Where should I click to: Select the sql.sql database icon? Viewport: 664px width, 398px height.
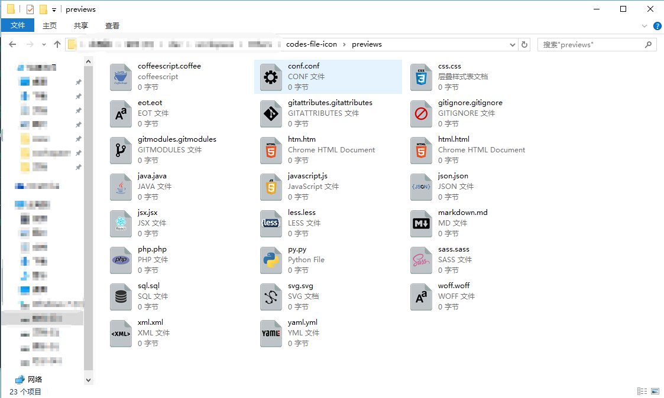pos(121,297)
